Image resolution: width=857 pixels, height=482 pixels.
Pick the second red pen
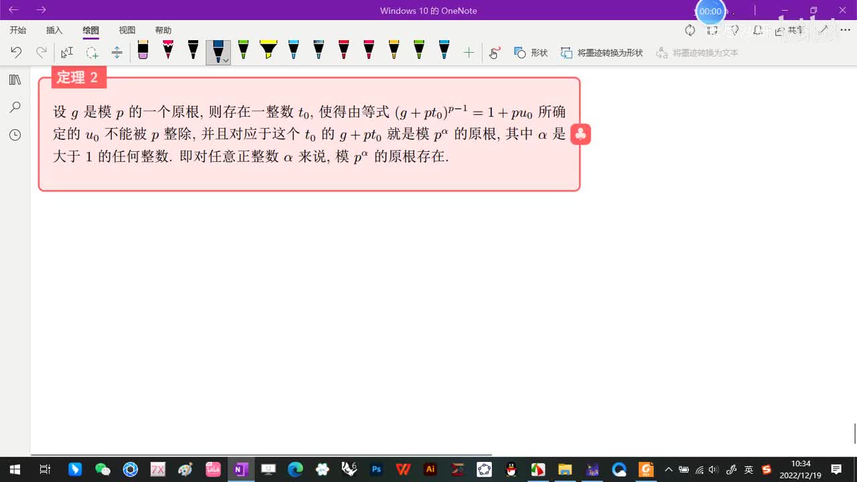[x=369, y=50]
